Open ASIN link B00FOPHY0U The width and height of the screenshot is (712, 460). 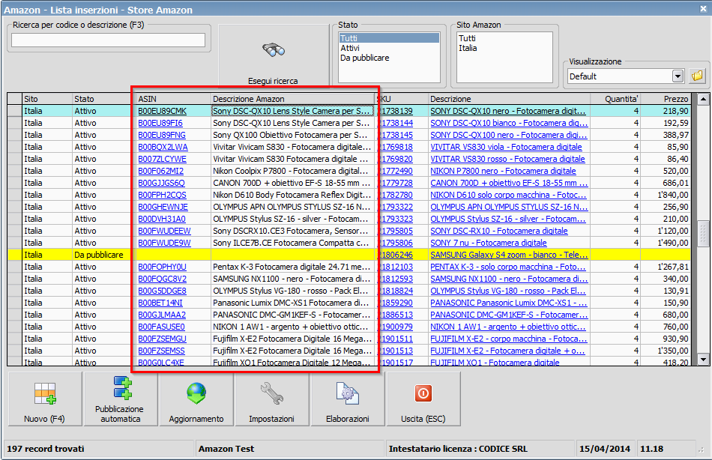[x=162, y=267]
